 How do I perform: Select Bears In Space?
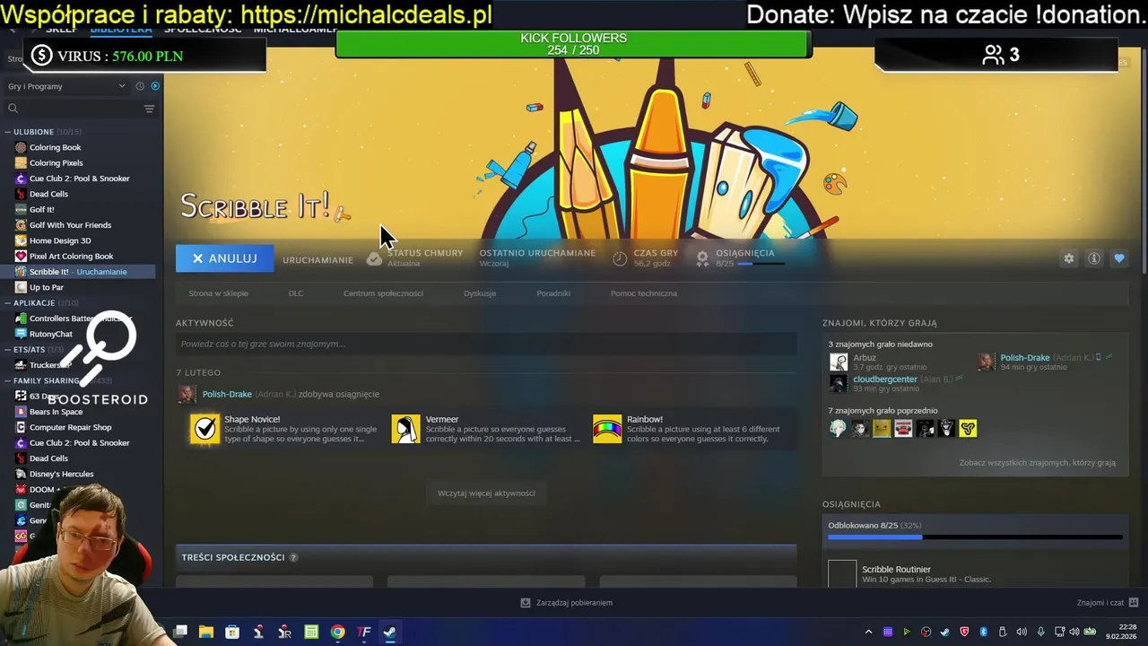pos(56,412)
